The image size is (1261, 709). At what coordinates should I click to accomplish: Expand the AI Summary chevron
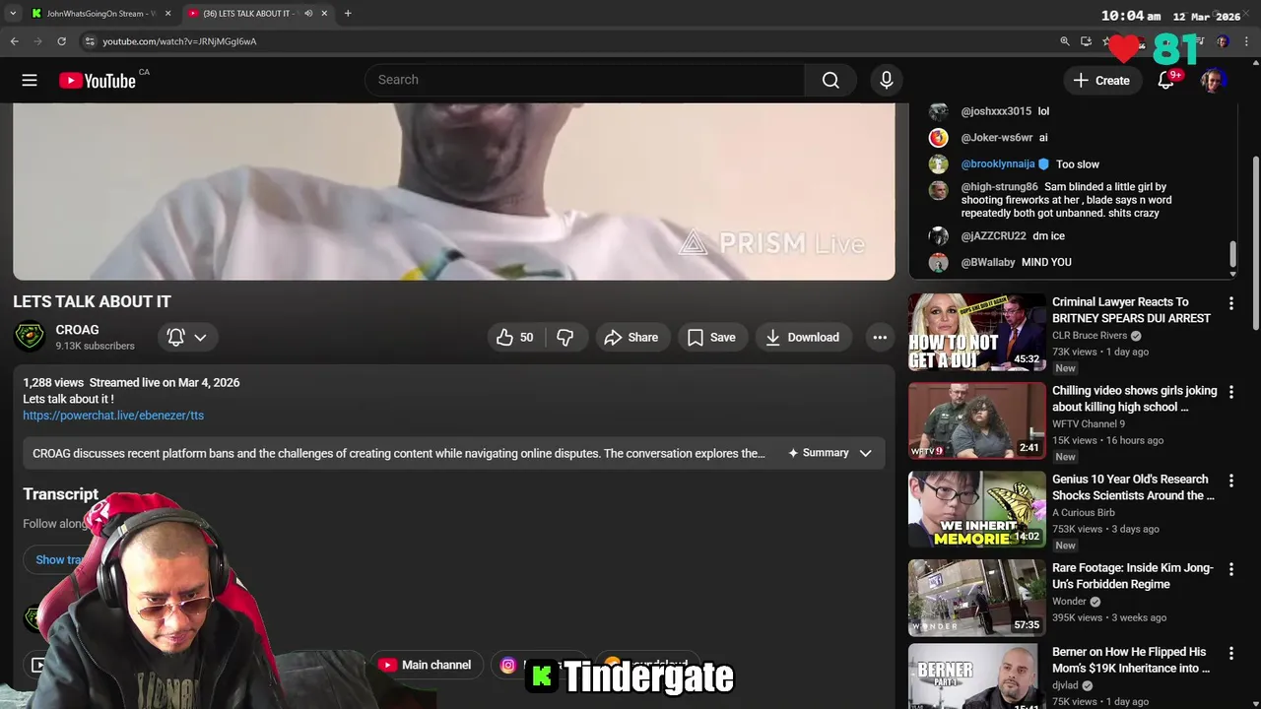pyautogui.click(x=865, y=453)
